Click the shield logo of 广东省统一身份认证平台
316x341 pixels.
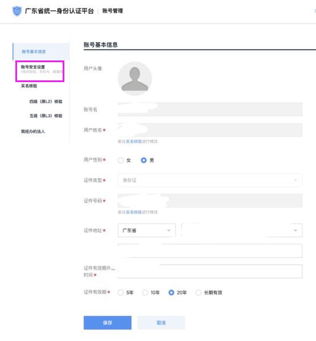(17, 11)
